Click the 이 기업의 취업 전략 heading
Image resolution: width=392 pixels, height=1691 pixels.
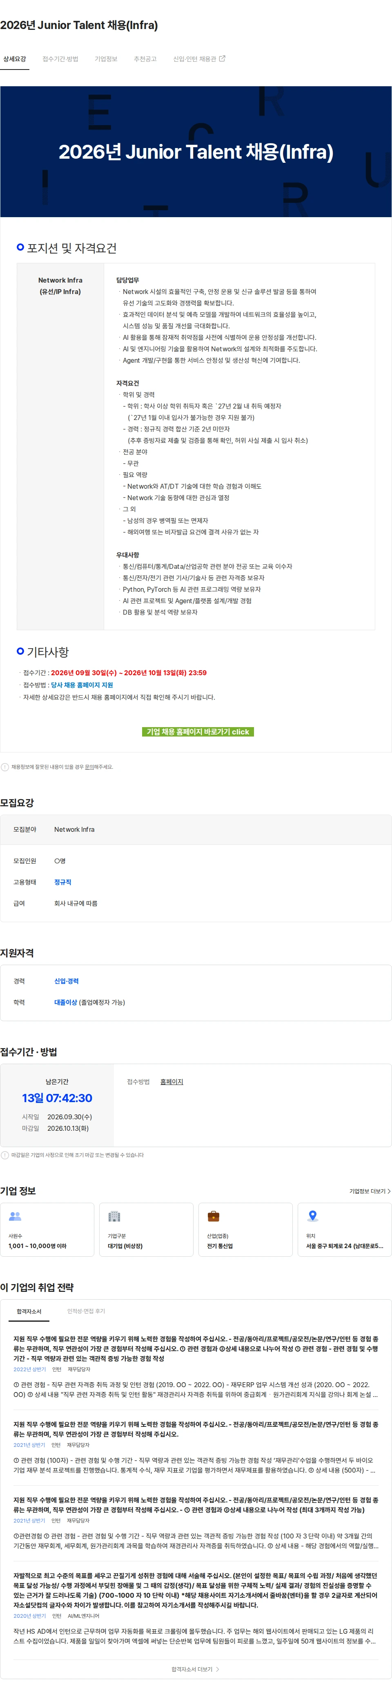point(37,1287)
